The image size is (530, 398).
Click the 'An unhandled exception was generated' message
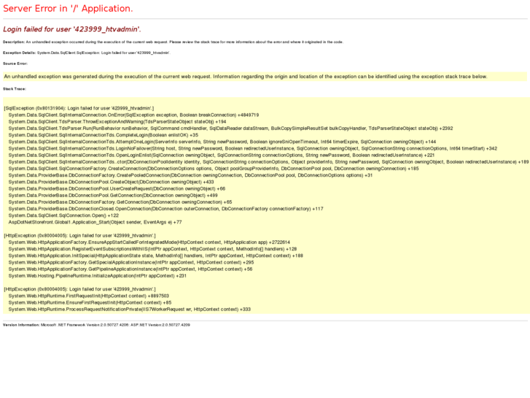pyautogui.click(x=246, y=77)
